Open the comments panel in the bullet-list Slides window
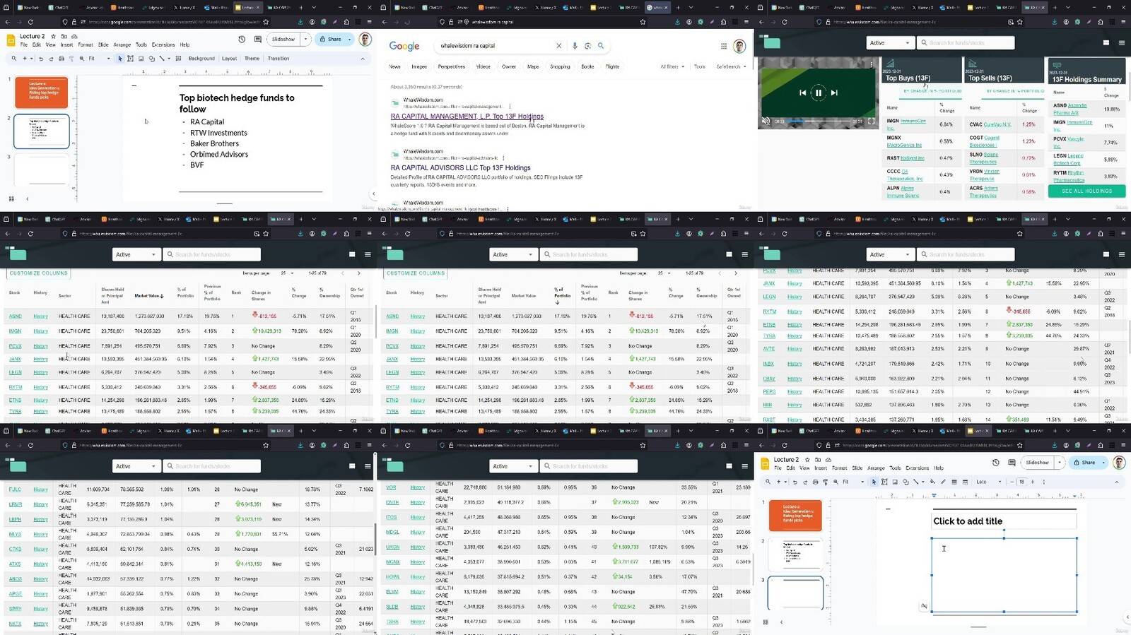Screen dimensions: 1131x635 click(258, 40)
